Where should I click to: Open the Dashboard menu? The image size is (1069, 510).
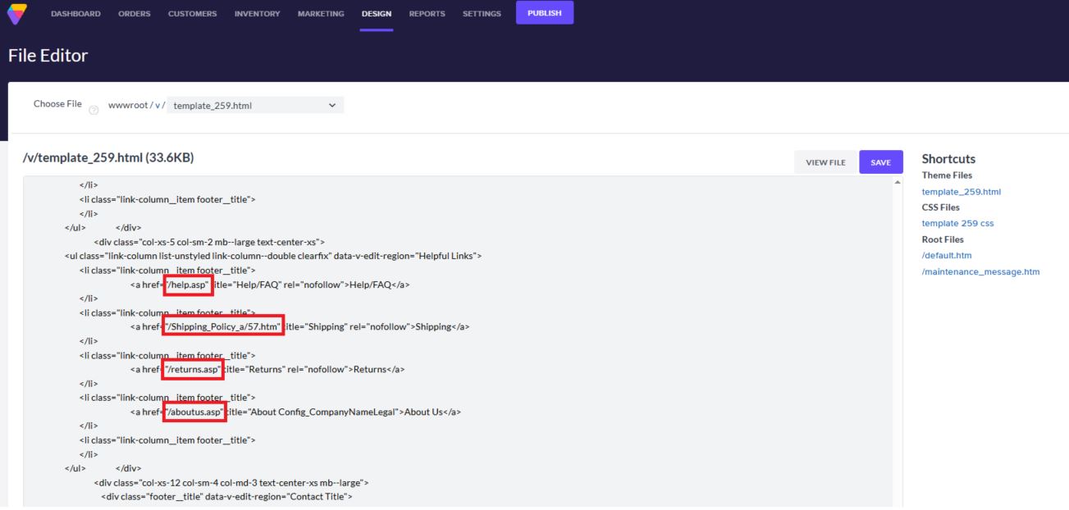click(75, 13)
